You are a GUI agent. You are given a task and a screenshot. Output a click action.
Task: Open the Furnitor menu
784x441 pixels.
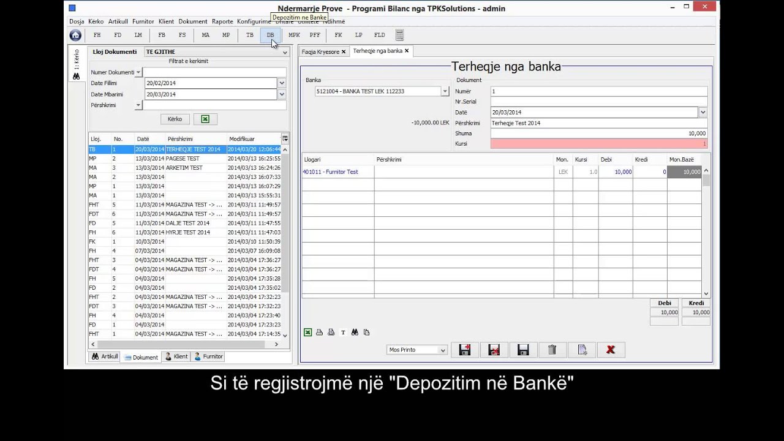[x=143, y=21]
